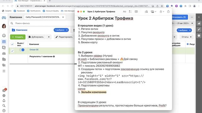
Task: Open the Ads reporting pages icon in sidebar
Action: point(4,47)
